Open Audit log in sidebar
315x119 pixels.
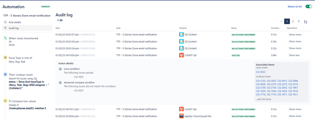(x=27, y=28)
